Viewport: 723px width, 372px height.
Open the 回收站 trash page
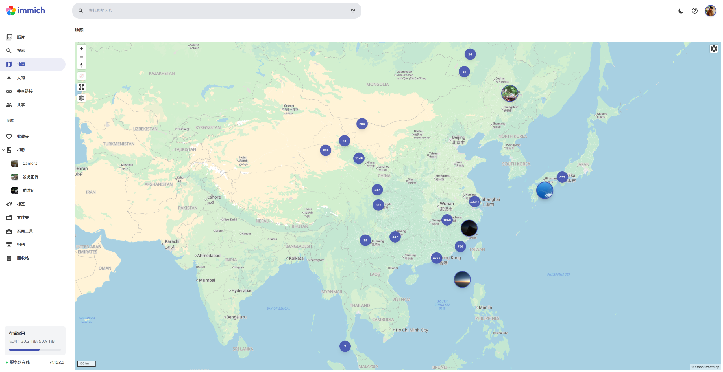23,258
